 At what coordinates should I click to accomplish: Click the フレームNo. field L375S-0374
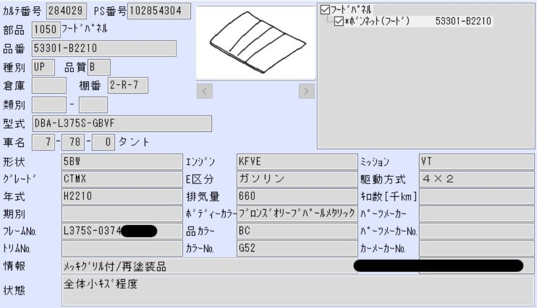pos(122,231)
